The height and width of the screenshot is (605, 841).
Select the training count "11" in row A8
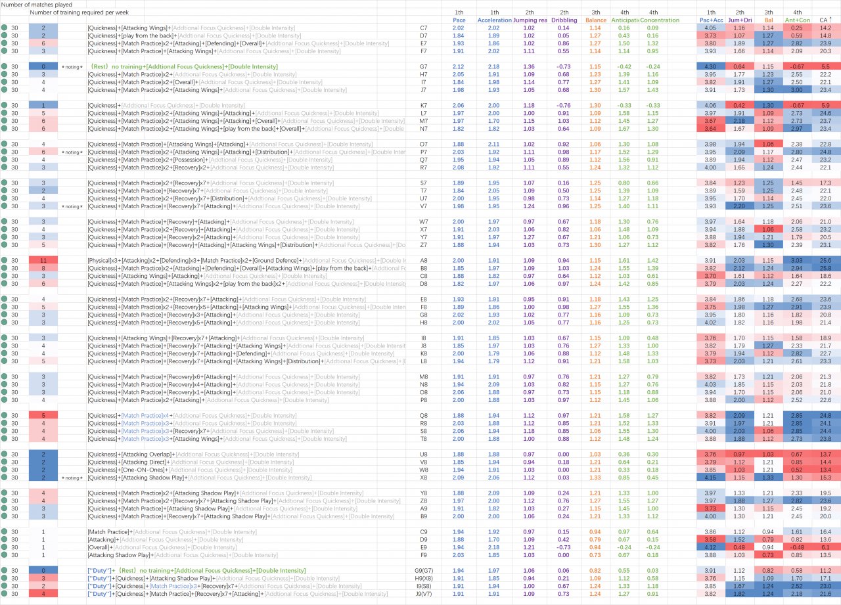pos(43,261)
